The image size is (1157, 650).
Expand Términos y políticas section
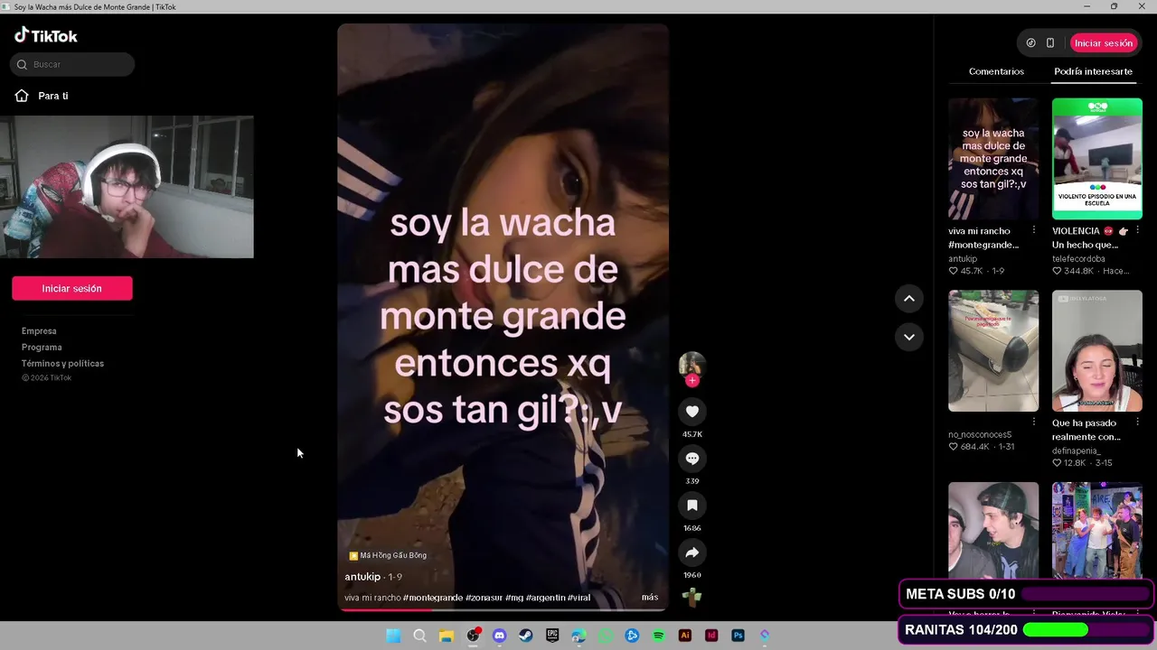[62, 364]
